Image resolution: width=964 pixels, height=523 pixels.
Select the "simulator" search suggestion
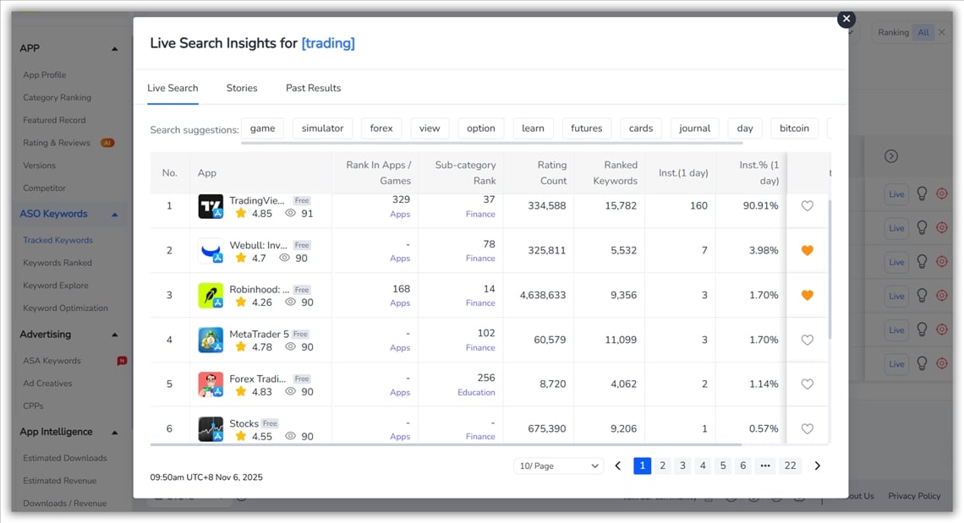(322, 128)
